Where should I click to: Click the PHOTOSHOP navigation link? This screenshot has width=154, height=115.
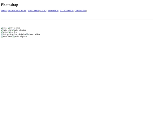click(x=33, y=11)
